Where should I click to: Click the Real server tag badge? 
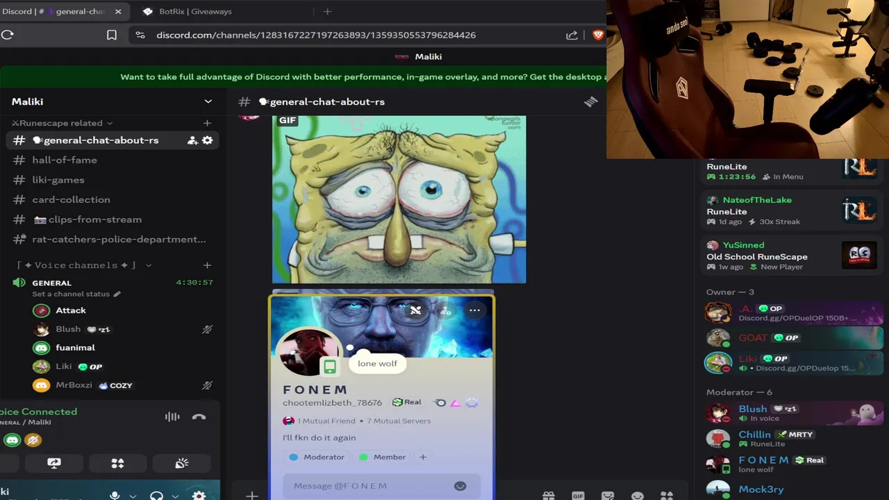click(x=406, y=402)
